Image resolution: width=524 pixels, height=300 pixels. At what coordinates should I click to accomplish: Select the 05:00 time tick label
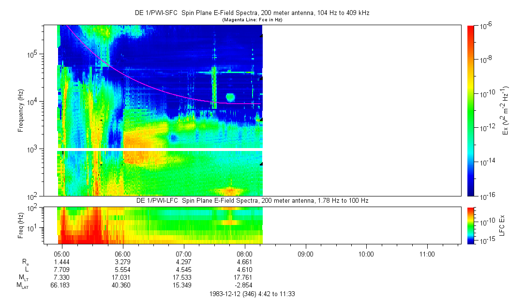click(x=62, y=254)
